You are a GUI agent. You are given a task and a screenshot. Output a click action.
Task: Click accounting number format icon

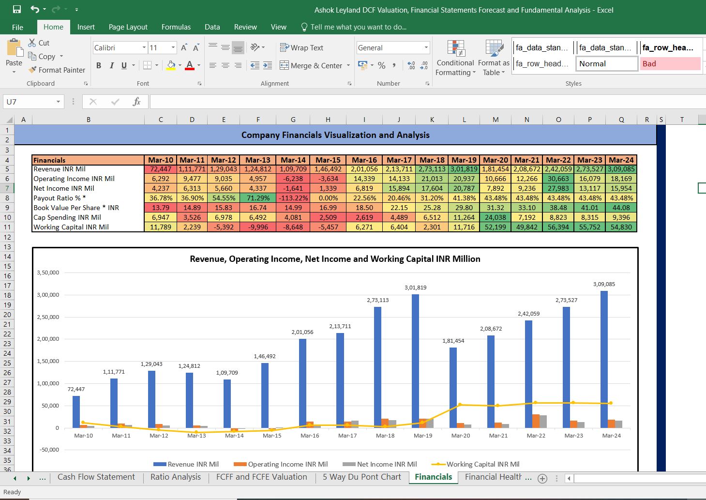point(362,65)
